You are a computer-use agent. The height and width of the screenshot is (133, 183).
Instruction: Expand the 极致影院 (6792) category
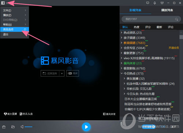(x=122, y=68)
